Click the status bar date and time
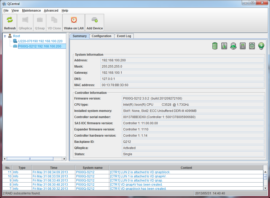Viewport: 270px width, 198px height. pos(210,193)
